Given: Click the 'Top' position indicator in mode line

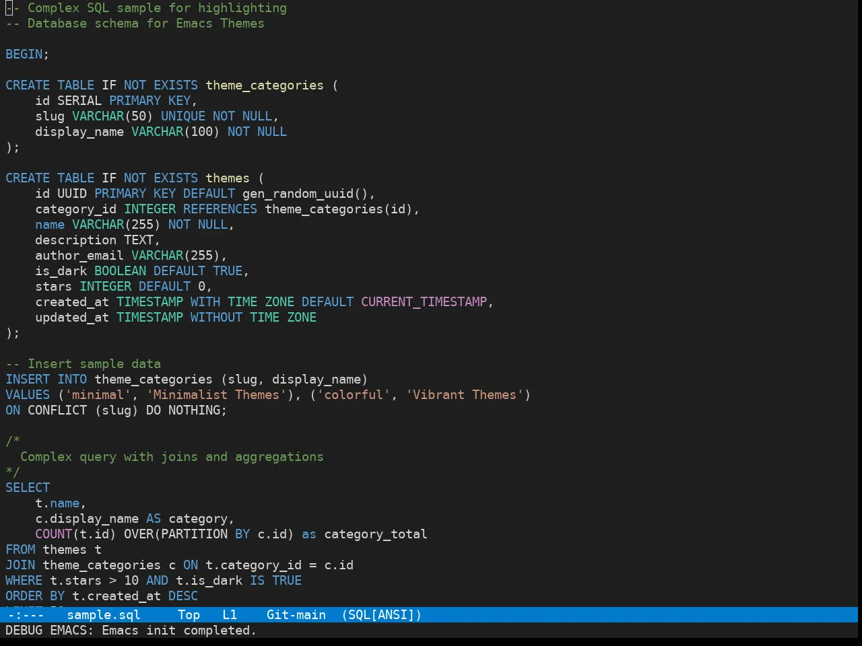Looking at the screenshot, I should (x=189, y=615).
